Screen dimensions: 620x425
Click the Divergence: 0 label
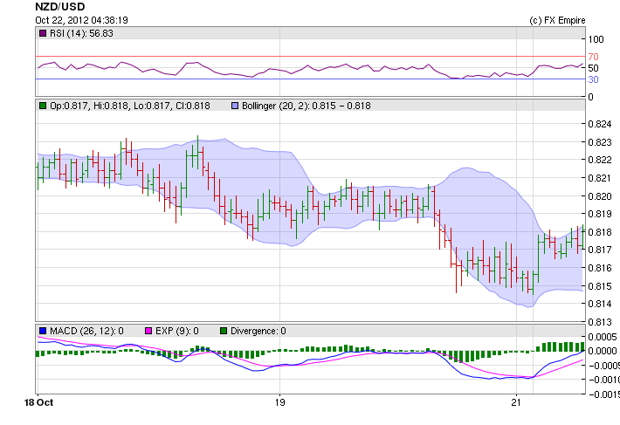[258, 331]
